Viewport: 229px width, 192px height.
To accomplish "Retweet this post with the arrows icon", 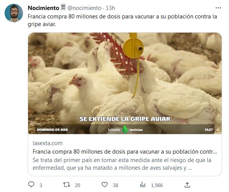I will (66, 185).
